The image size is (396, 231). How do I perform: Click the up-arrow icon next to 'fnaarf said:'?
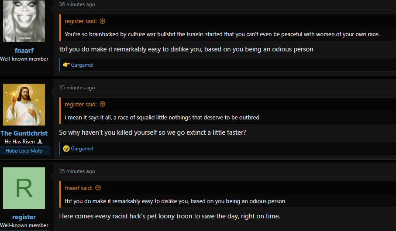coord(98,188)
